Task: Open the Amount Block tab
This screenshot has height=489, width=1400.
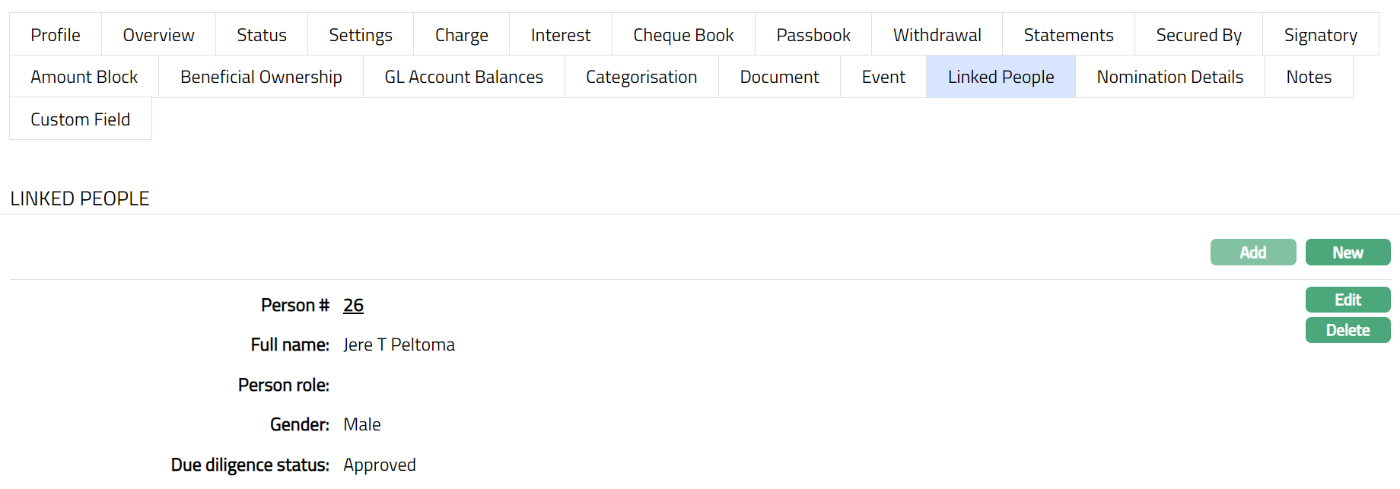Action: pos(84,77)
